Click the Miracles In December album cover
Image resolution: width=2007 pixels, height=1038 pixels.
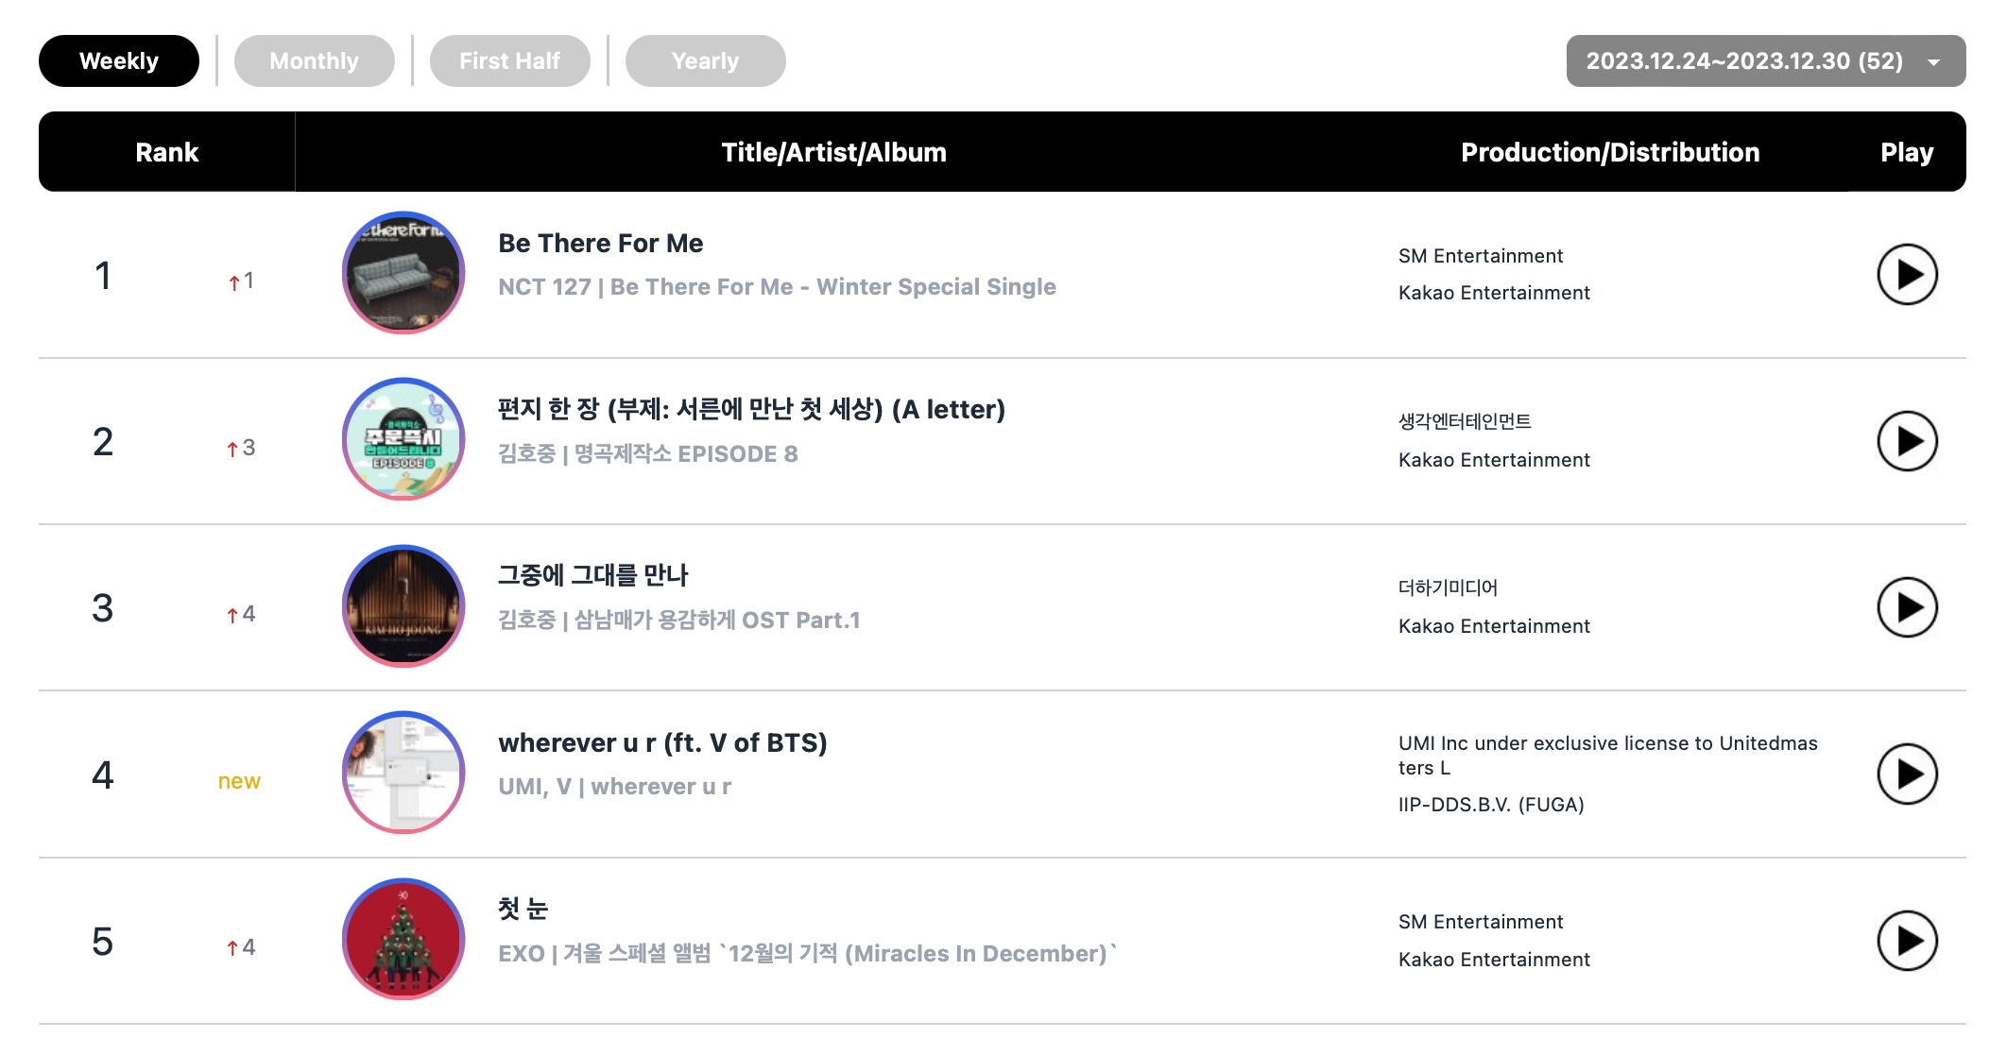pos(403,939)
